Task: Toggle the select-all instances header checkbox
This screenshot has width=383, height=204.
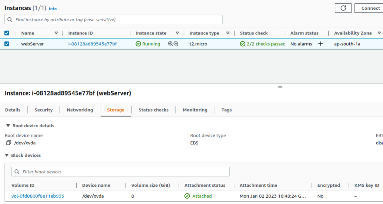Action: tap(7, 33)
